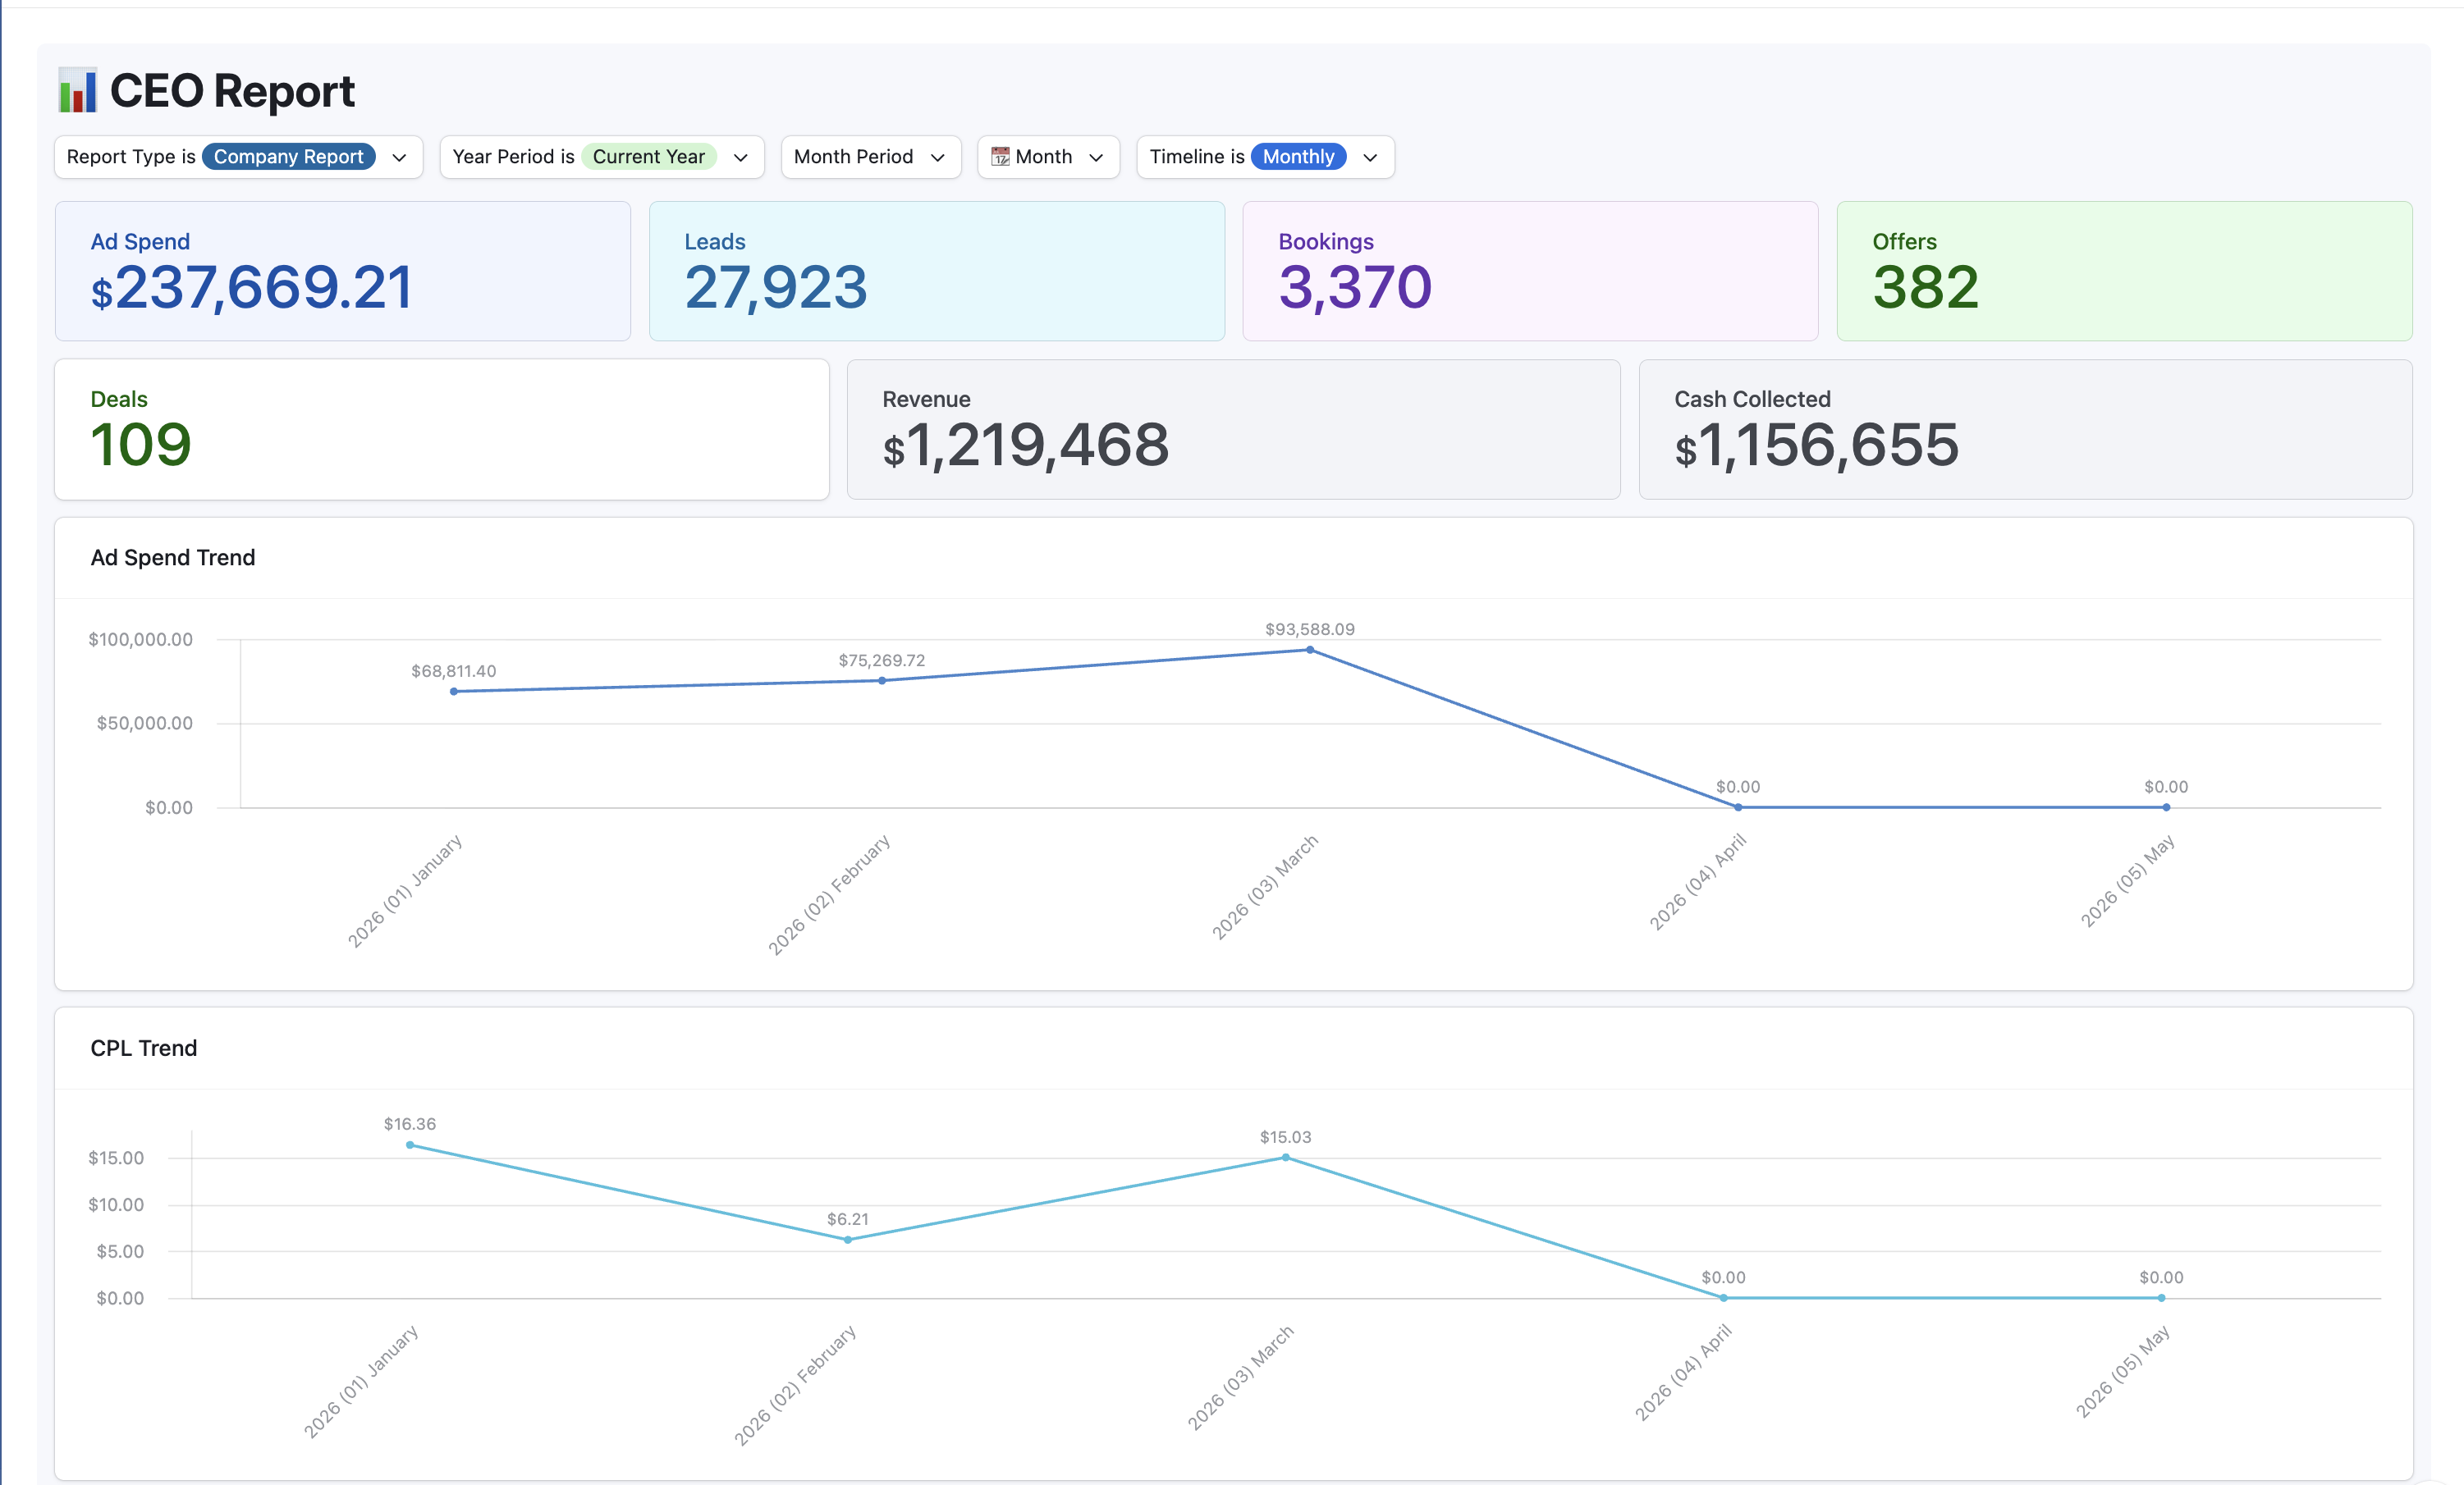The width and height of the screenshot is (2464, 1485).
Task: Click the $16.36 January CPL point
Action: point(410,1145)
